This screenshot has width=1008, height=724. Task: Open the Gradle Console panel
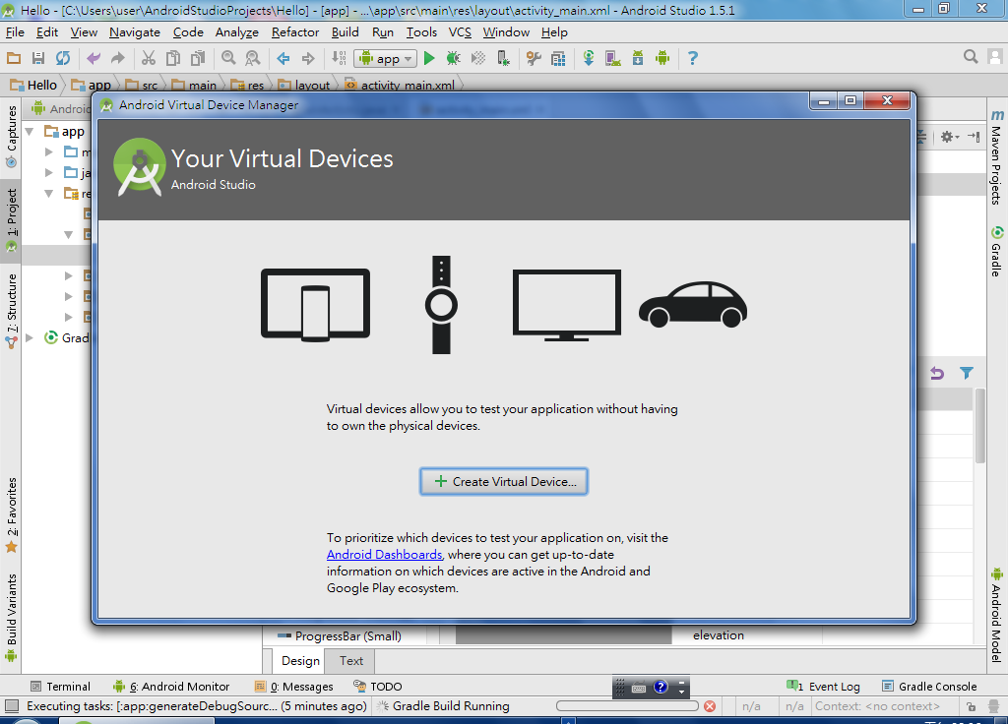[929, 686]
